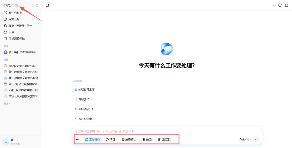The image size is (292, 148).
Task: Choose the 完成调研分析 suggestion
Action: coord(84,109)
